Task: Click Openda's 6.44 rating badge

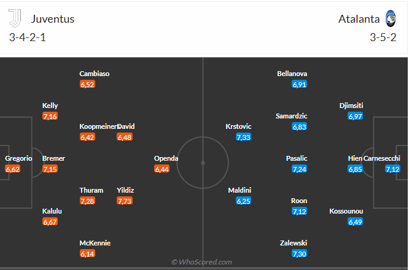Action: pyautogui.click(x=162, y=169)
